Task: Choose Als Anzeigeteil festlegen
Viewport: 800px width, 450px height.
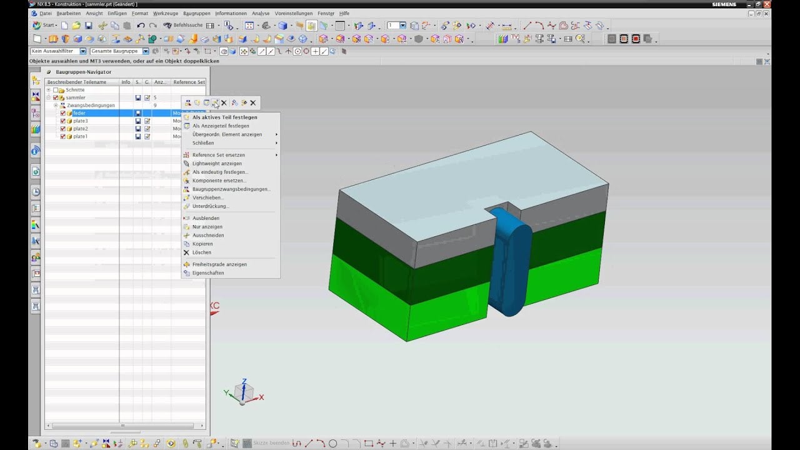Action: click(x=231, y=126)
